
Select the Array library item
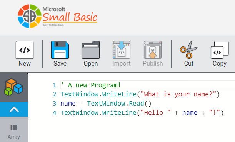(x=13, y=132)
